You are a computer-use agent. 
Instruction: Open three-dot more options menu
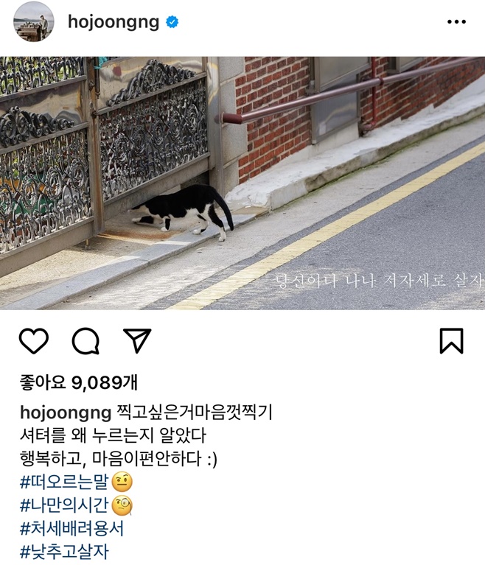pos(456,22)
